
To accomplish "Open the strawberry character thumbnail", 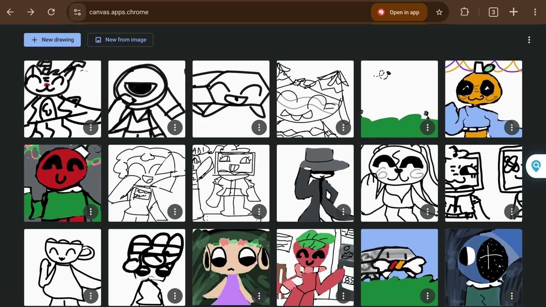I will [x=315, y=267].
